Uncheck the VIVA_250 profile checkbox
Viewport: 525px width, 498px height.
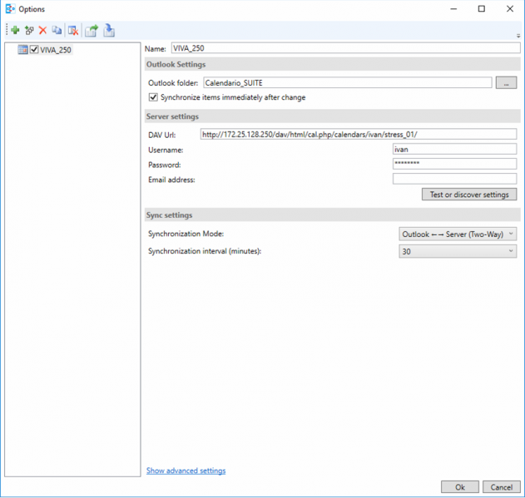(x=34, y=50)
